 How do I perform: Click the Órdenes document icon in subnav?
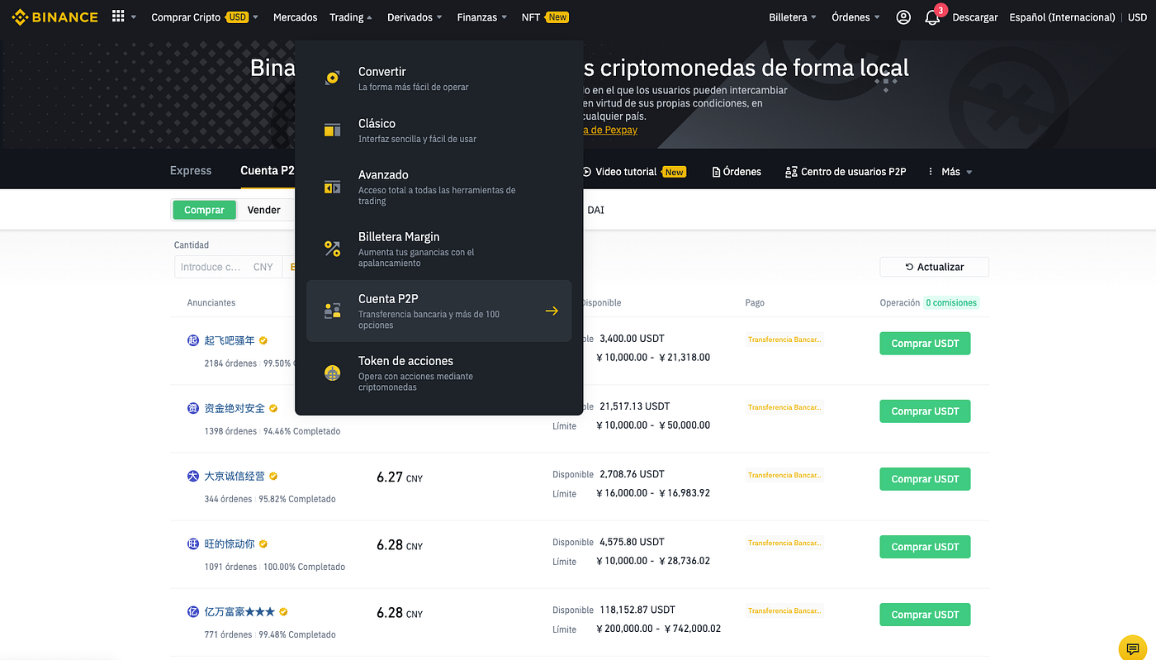point(716,172)
